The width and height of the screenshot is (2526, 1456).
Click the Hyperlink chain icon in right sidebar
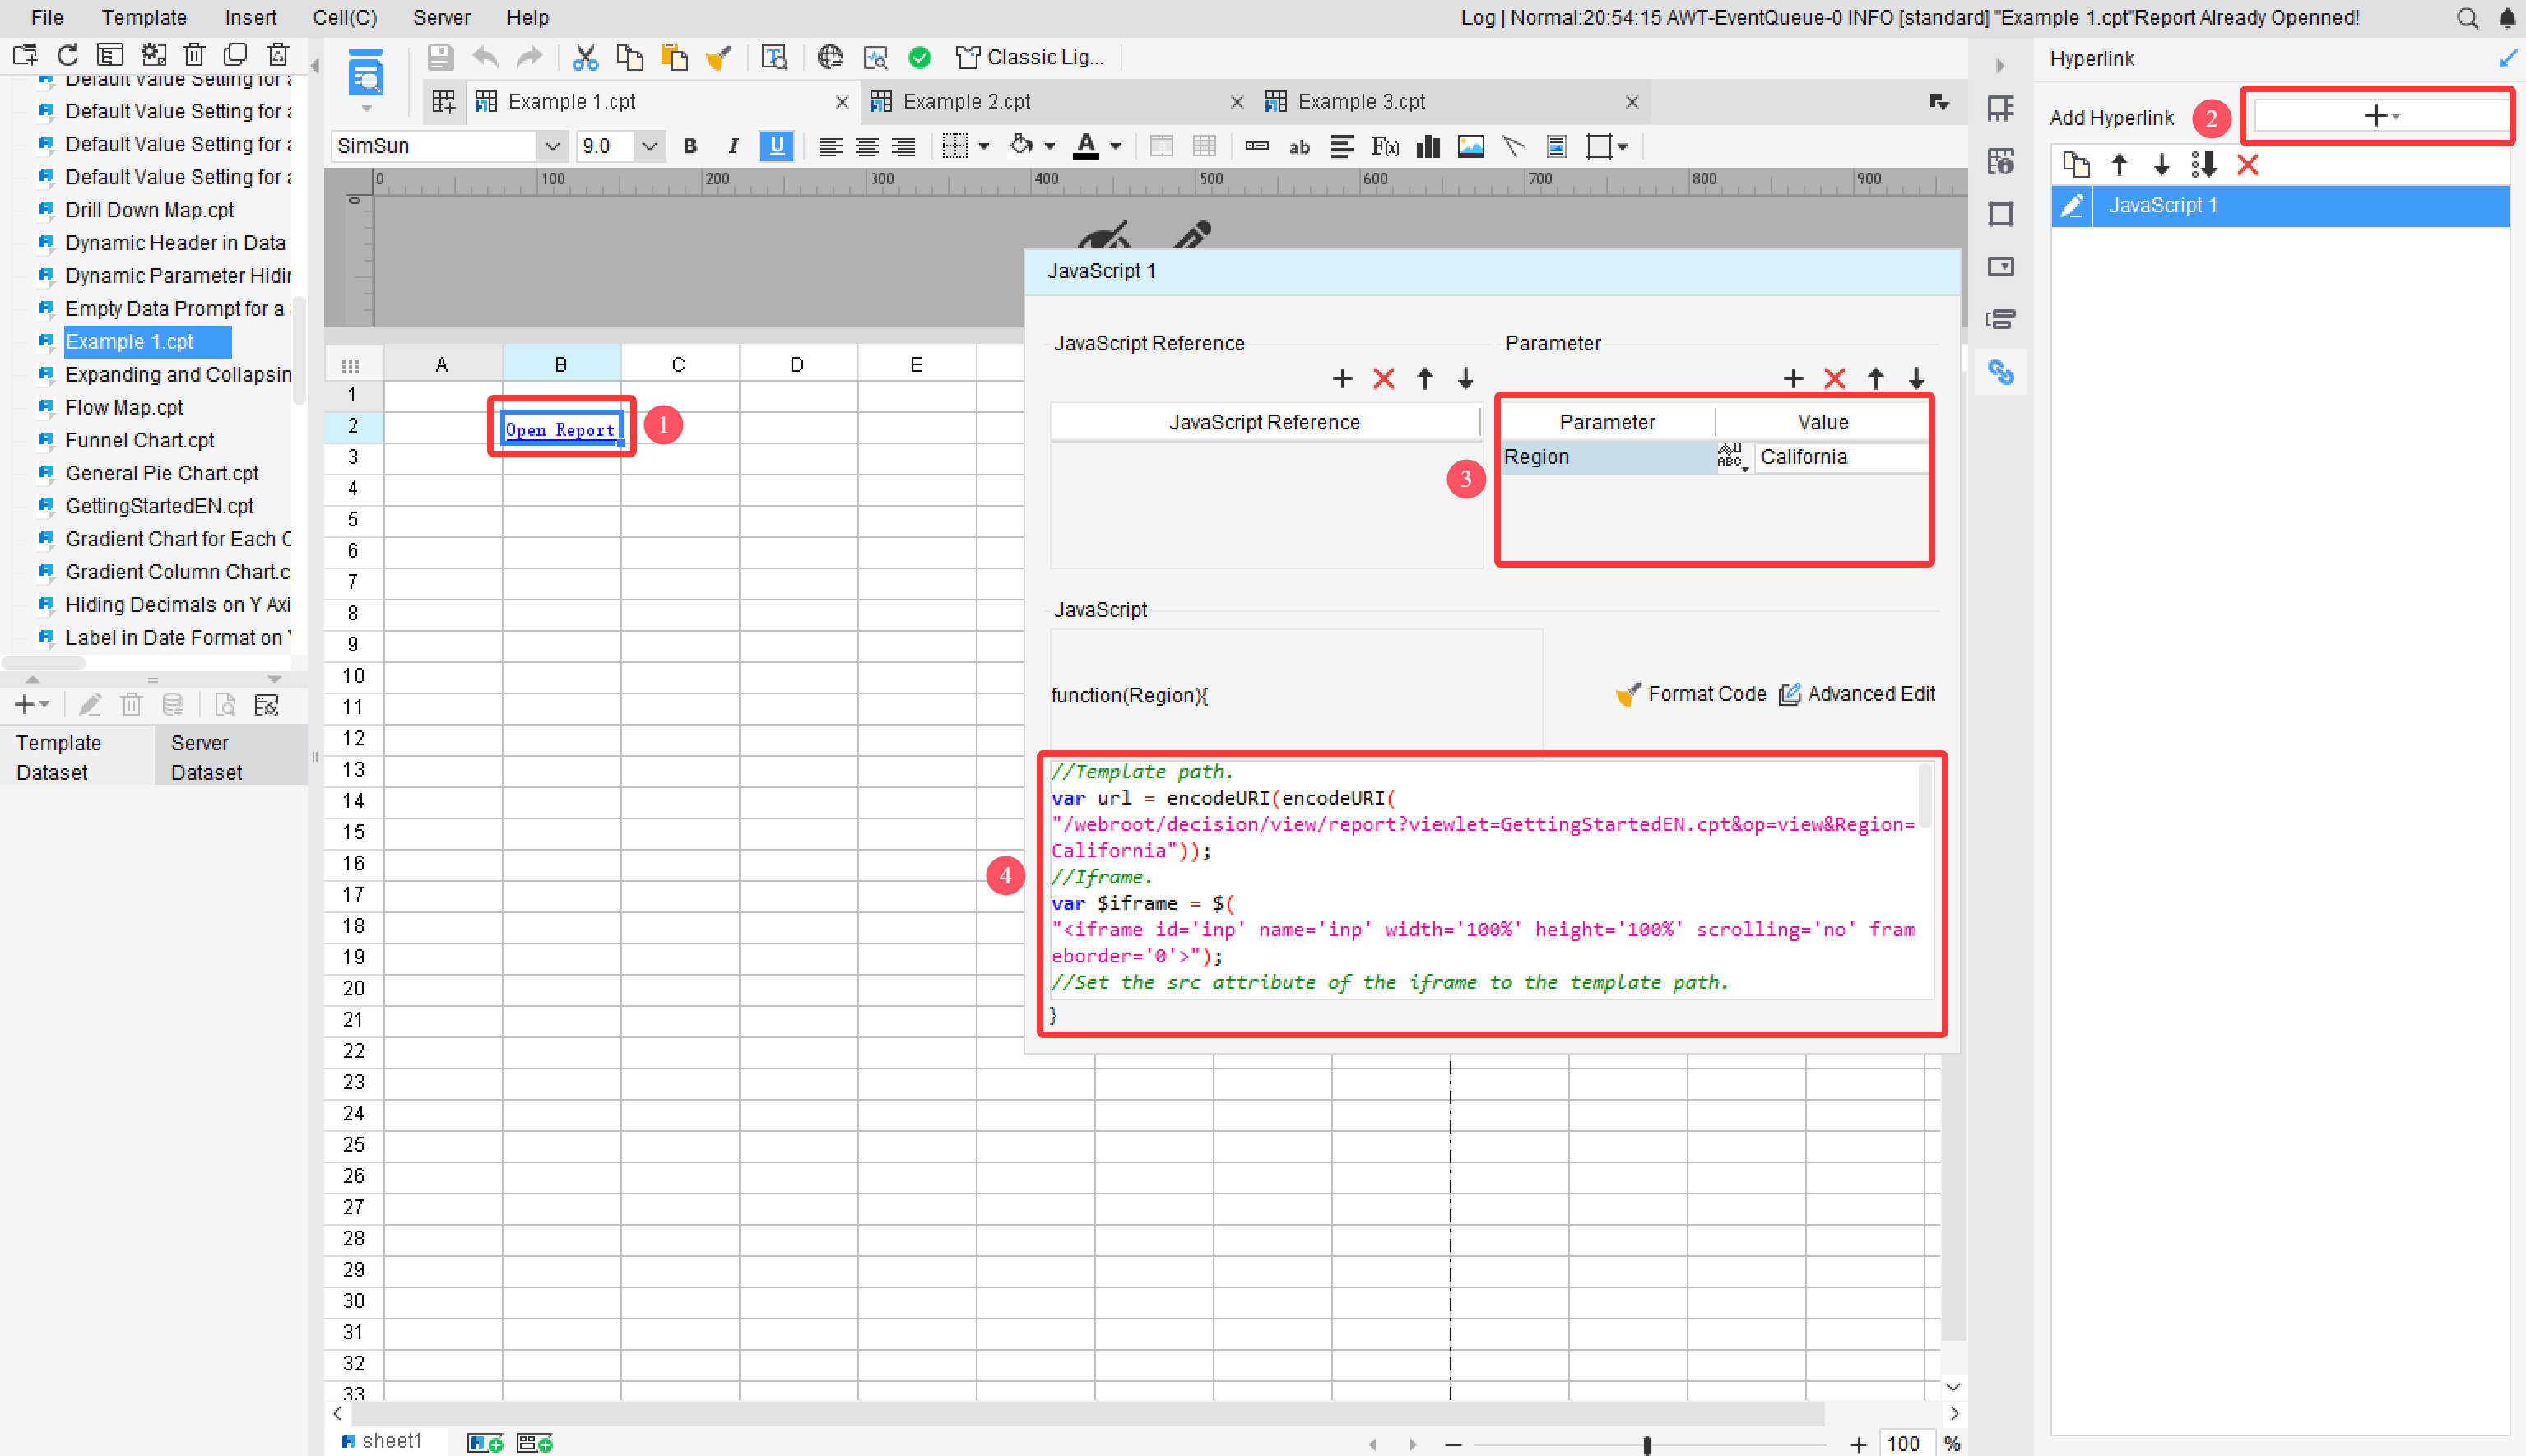2001,371
